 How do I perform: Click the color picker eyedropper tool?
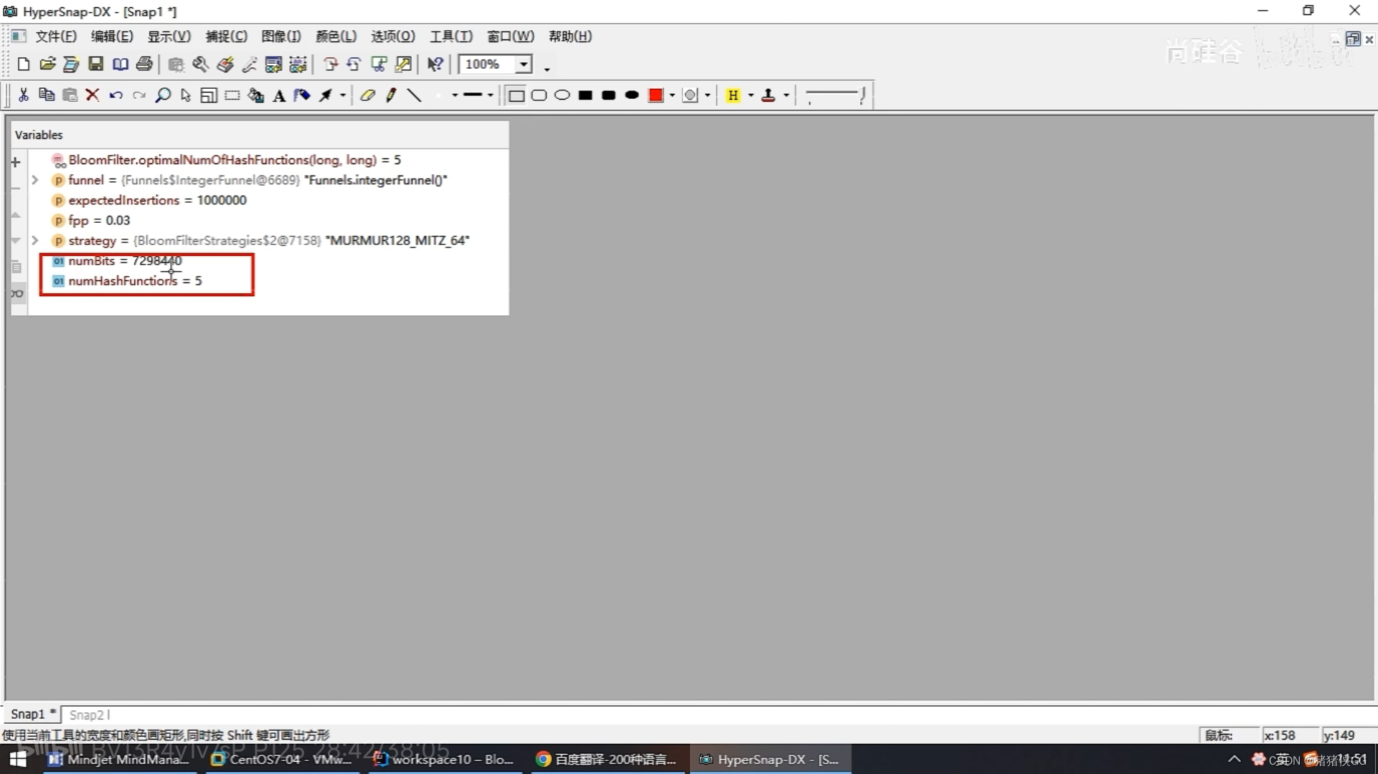coord(249,64)
